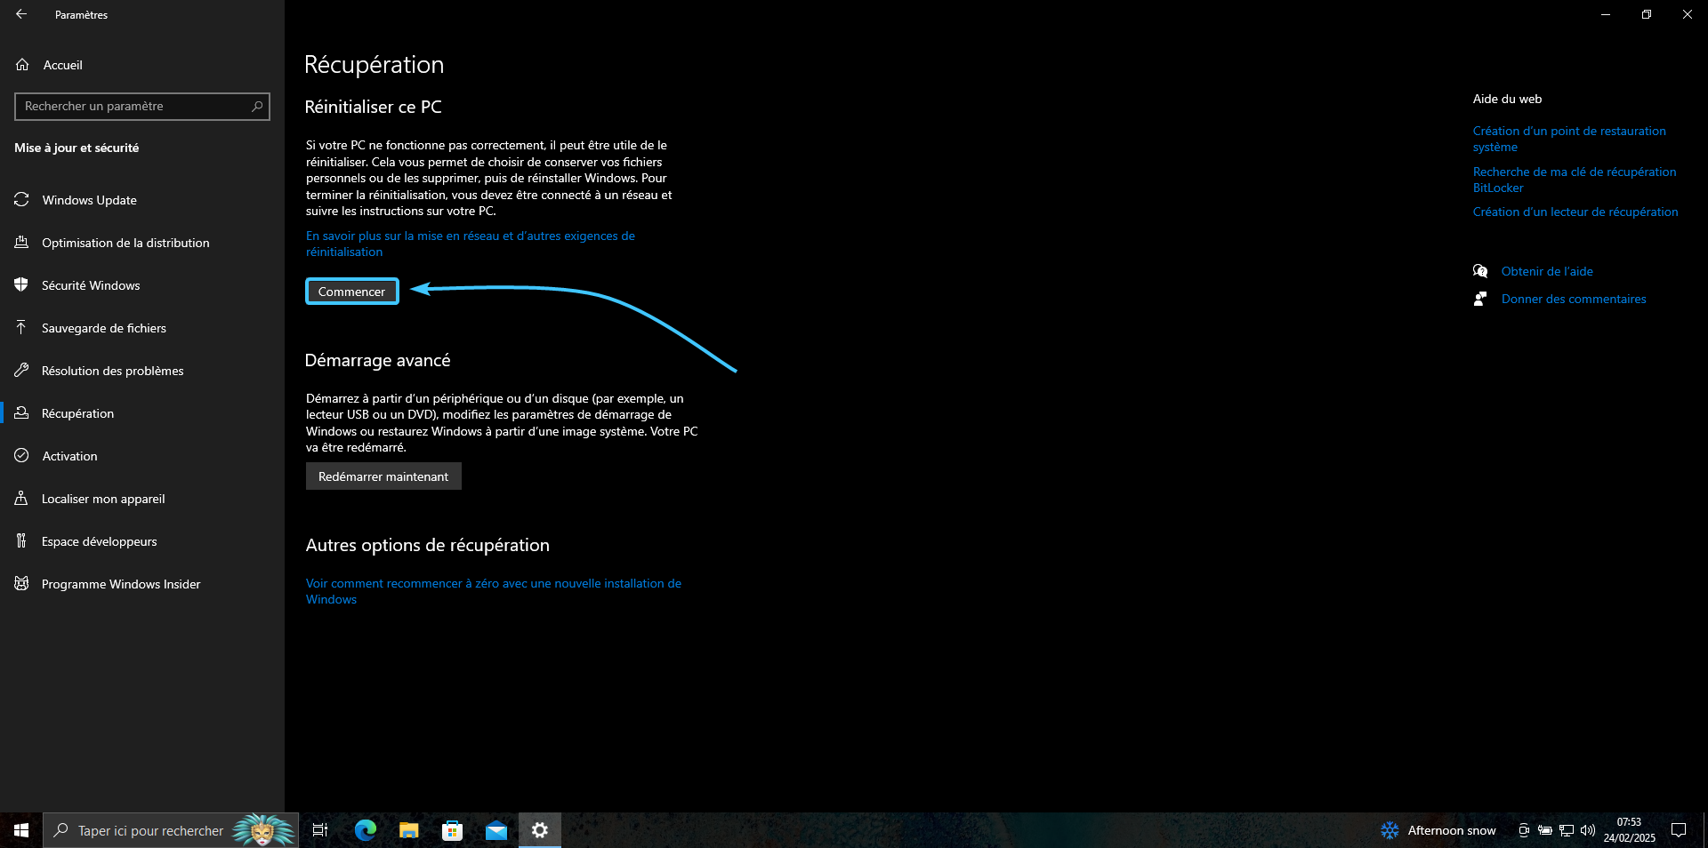This screenshot has height=848, width=1708.
Task: Open the notification center icon
Action: (x=1679, y=830)
